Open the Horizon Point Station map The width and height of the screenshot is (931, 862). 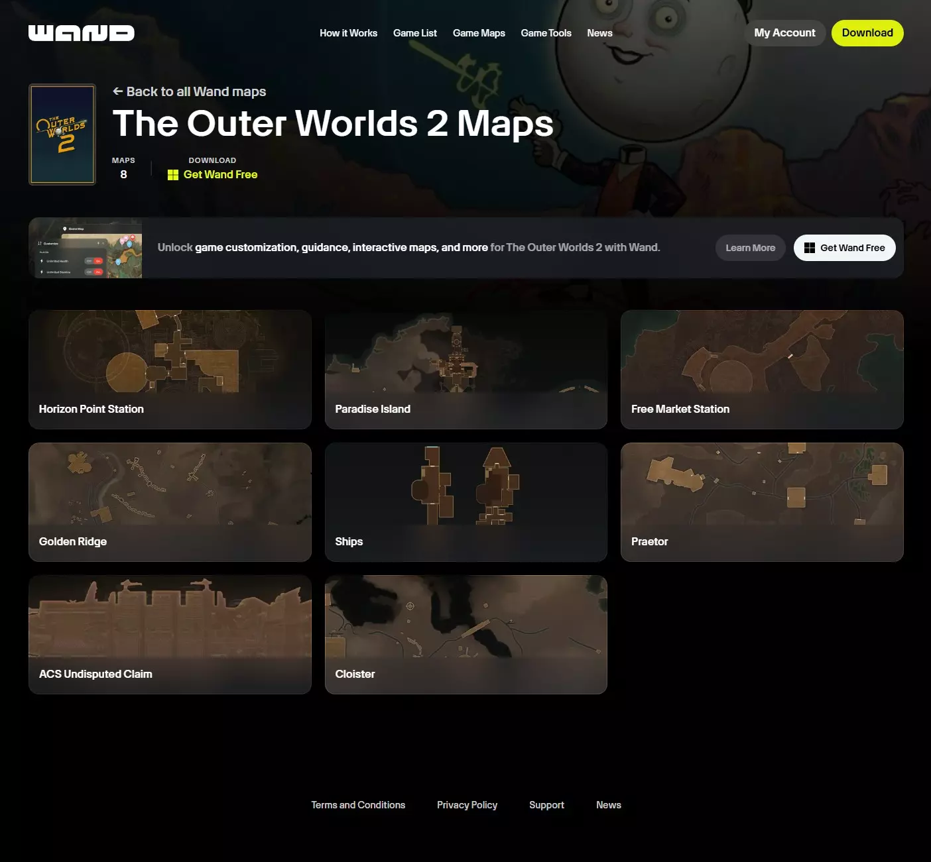170,370
